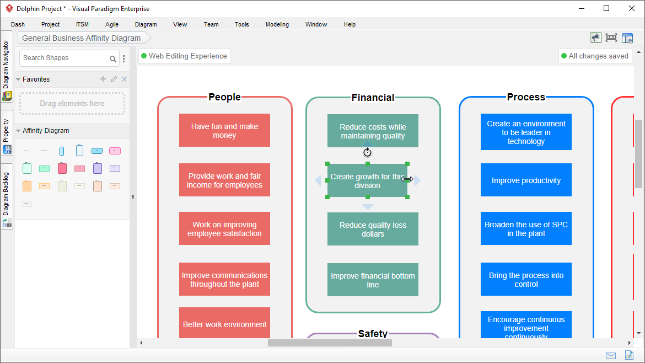Select the 'Have fun and make money' card

click(x=224, y=130)
